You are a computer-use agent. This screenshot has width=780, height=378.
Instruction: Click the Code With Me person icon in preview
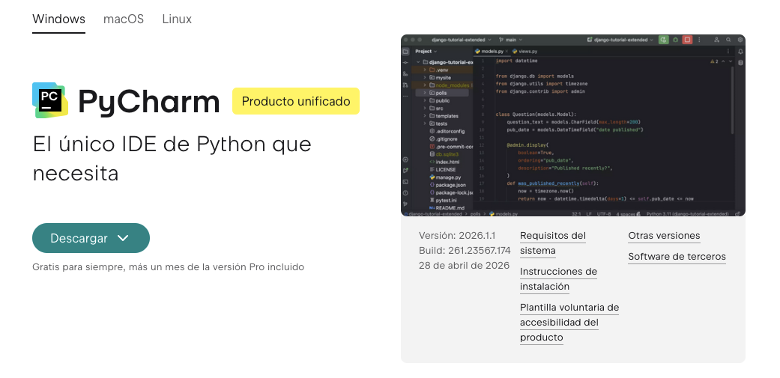(x=717, y=40)
